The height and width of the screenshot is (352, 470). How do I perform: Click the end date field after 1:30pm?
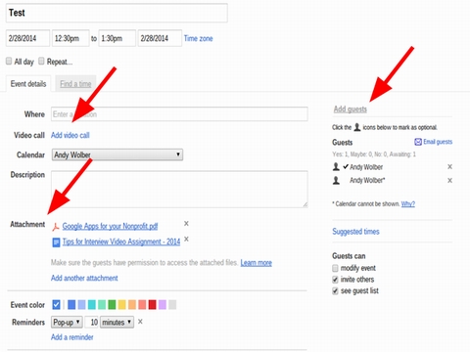coord(160,38)
